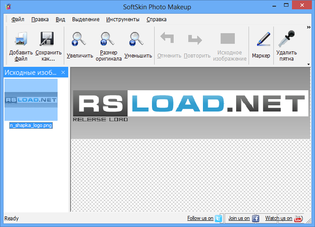The height and width of the screenshot is (227, 315).
Task: Maximize the SoftSkin Photo Makeup window
Action: point(286,5)
